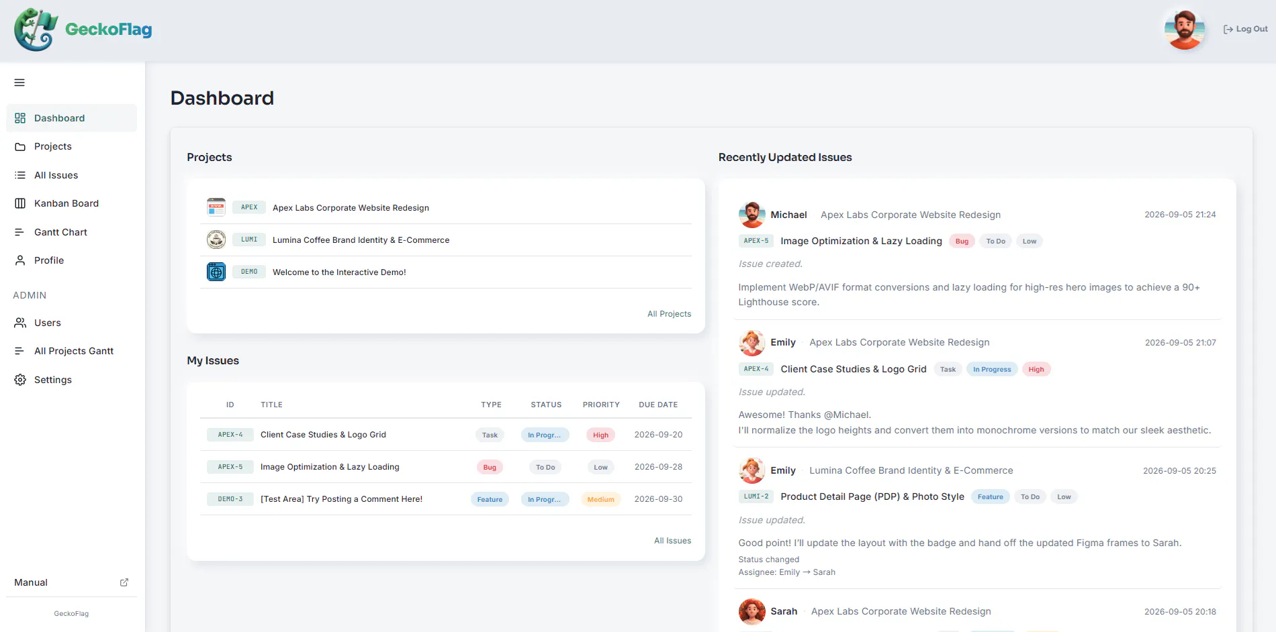Screen dimensions: 1276x632
Task: Click the Lumina Coffee project icon
Action: 216,240
